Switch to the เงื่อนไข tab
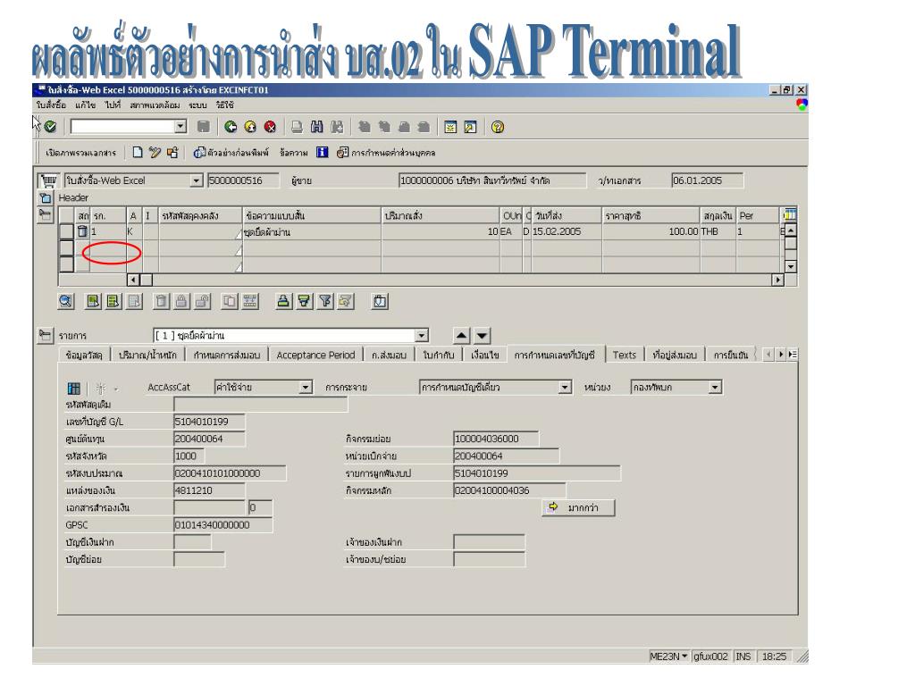 [x=485, y=355]
